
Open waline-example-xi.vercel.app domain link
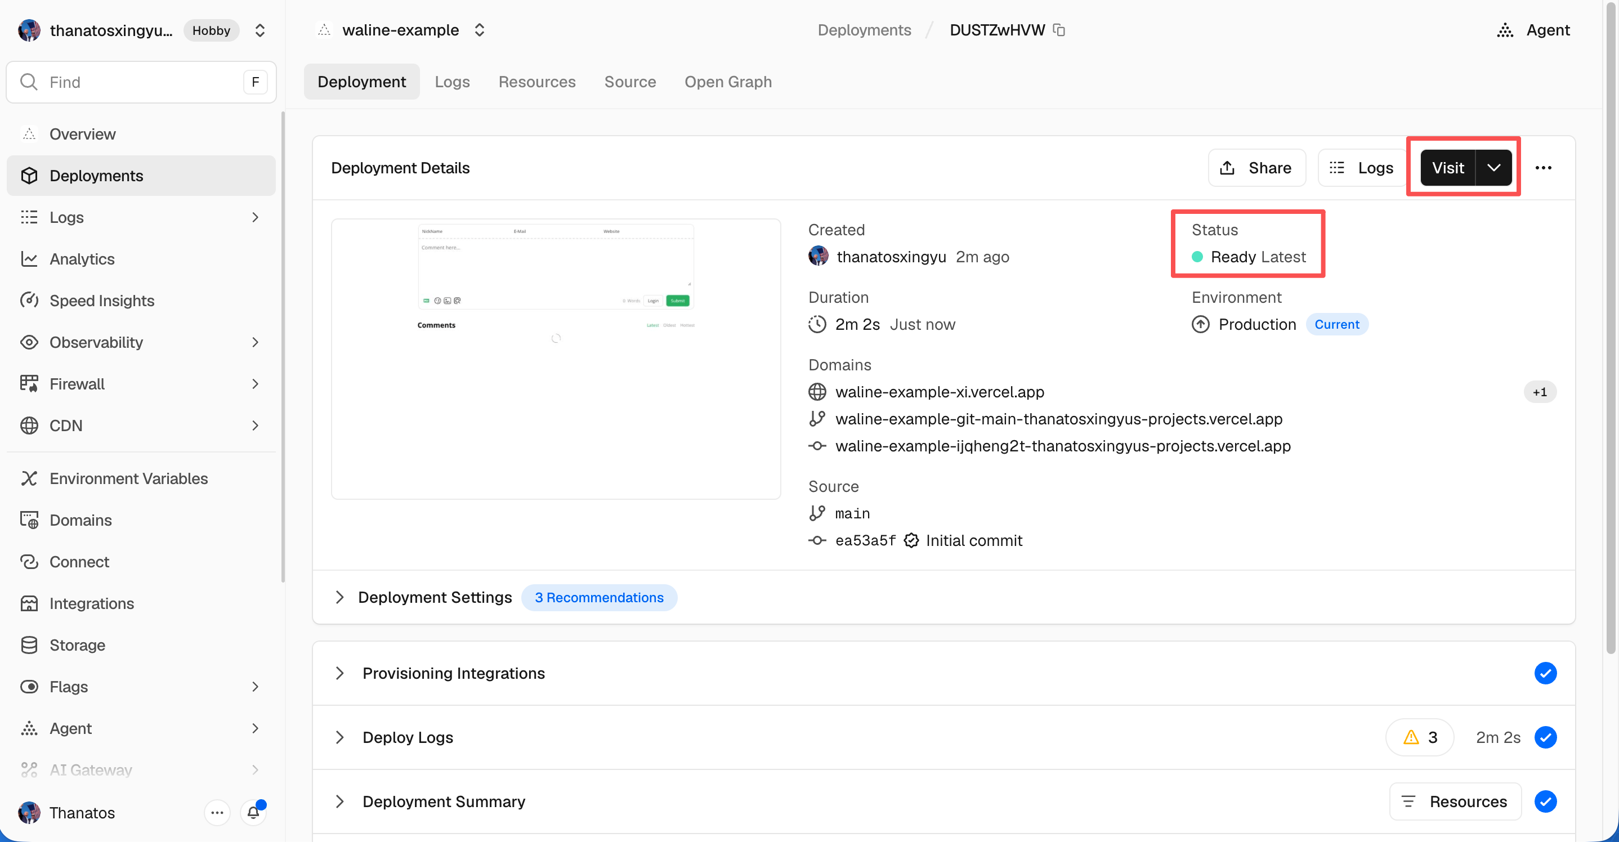940,392
